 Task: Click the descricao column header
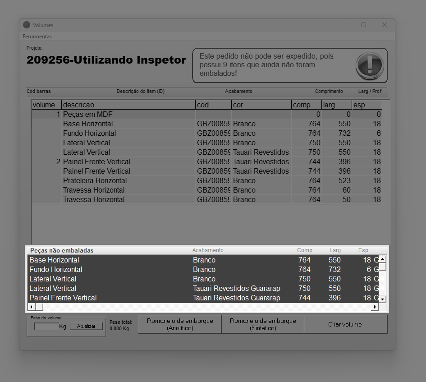(x=128, y=105)
